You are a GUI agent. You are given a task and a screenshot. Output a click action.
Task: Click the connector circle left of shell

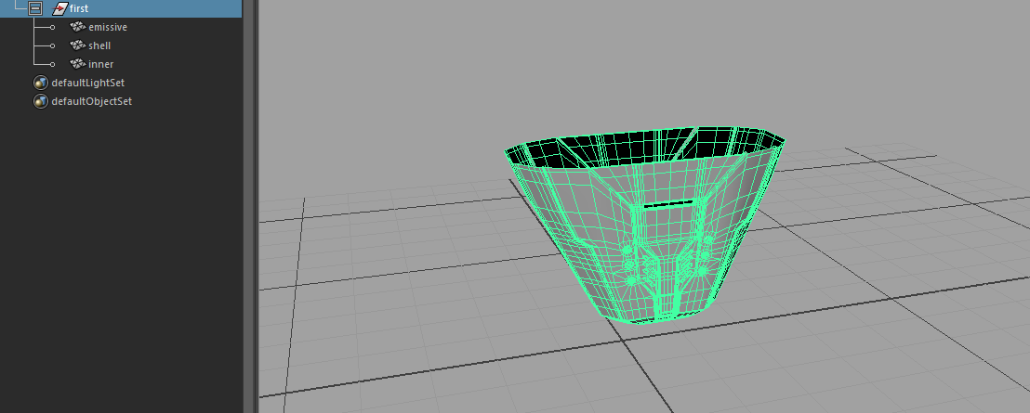[x=52, y=46]
